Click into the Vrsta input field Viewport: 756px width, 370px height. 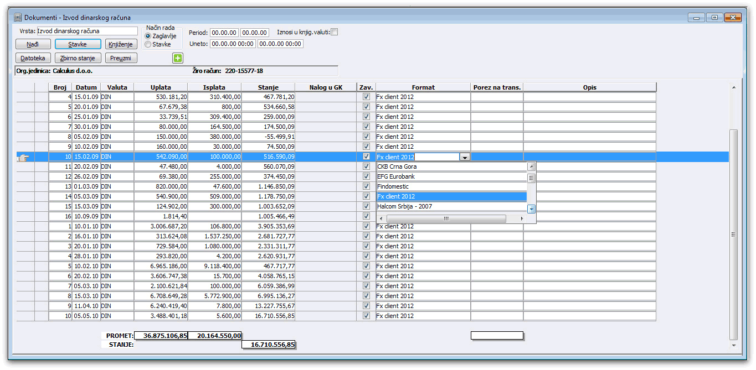(86, 32)
